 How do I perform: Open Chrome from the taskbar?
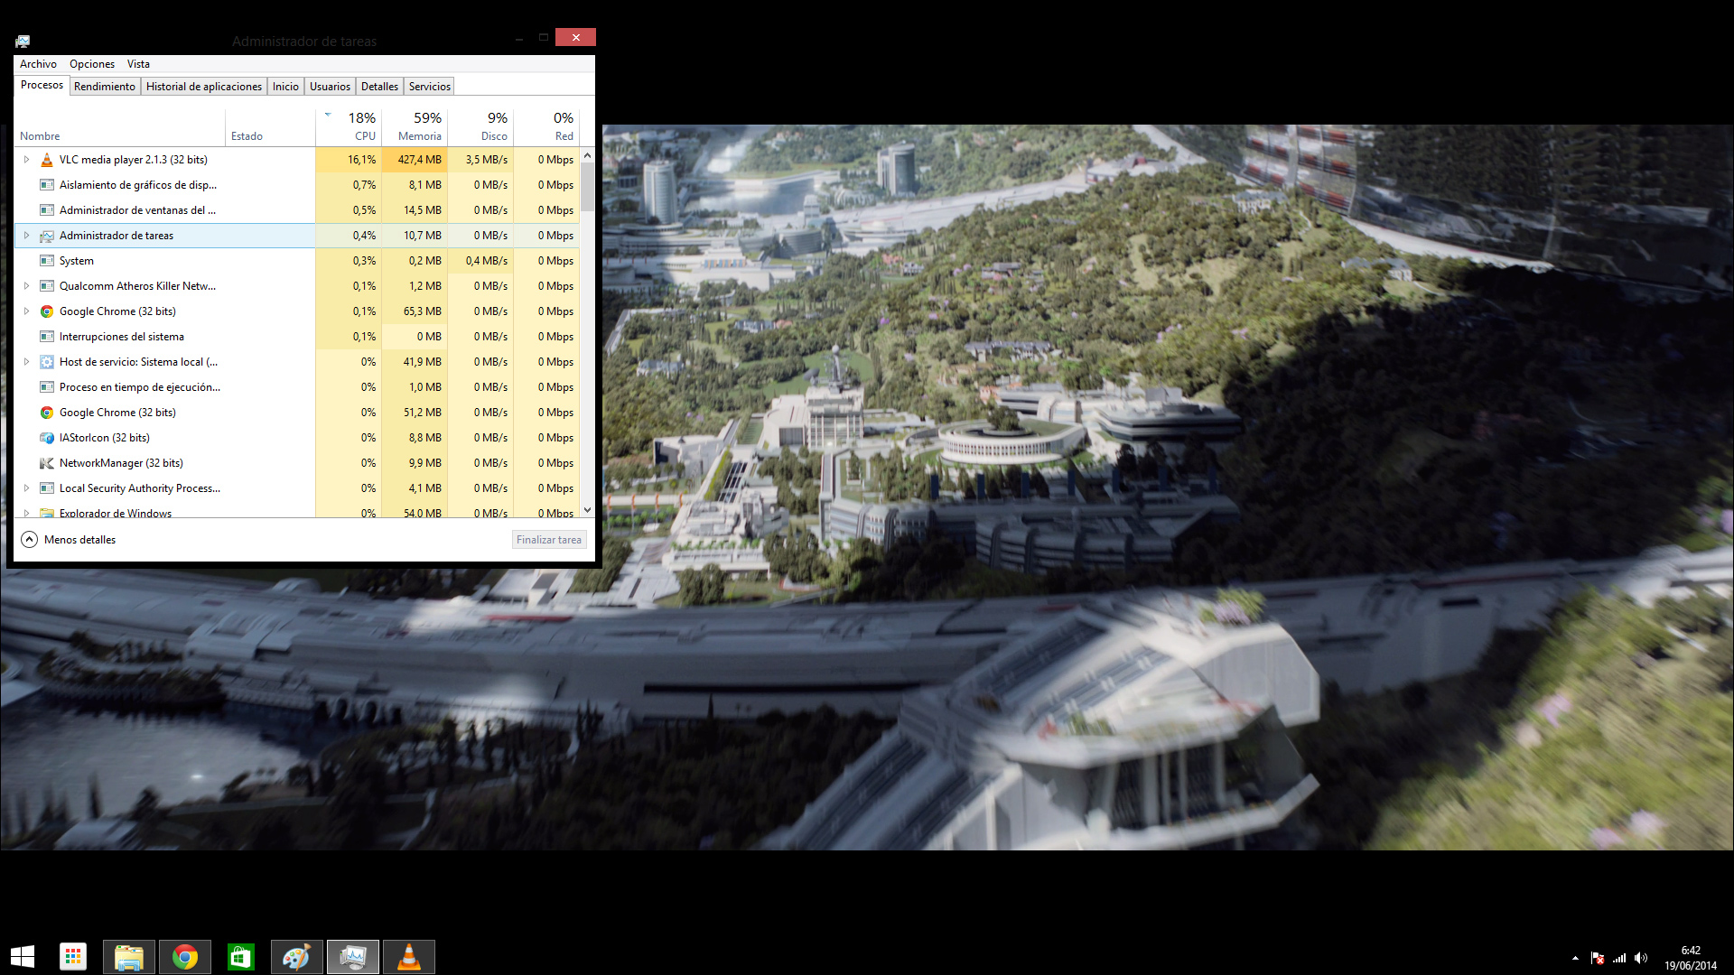pyautogui.click(x=185, y=957)
